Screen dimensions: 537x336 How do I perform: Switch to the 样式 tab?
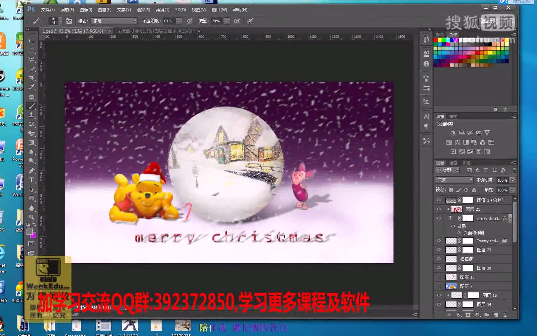pyautogui.click(x=453, y=117)
